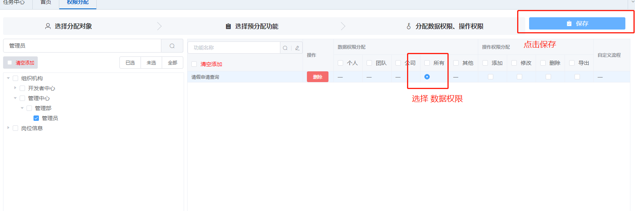Screen dimensions: 635x211
Task: Click the edit pencil icon beside function search
Action: coord(297,48)
